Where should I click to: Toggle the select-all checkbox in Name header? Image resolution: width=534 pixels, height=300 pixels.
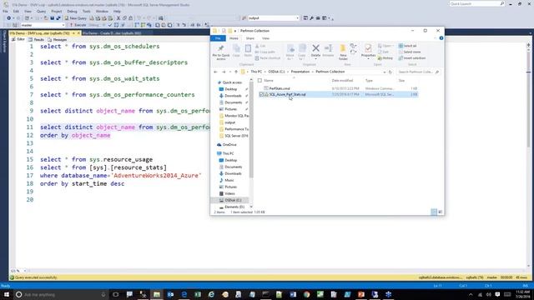(259, 81)
